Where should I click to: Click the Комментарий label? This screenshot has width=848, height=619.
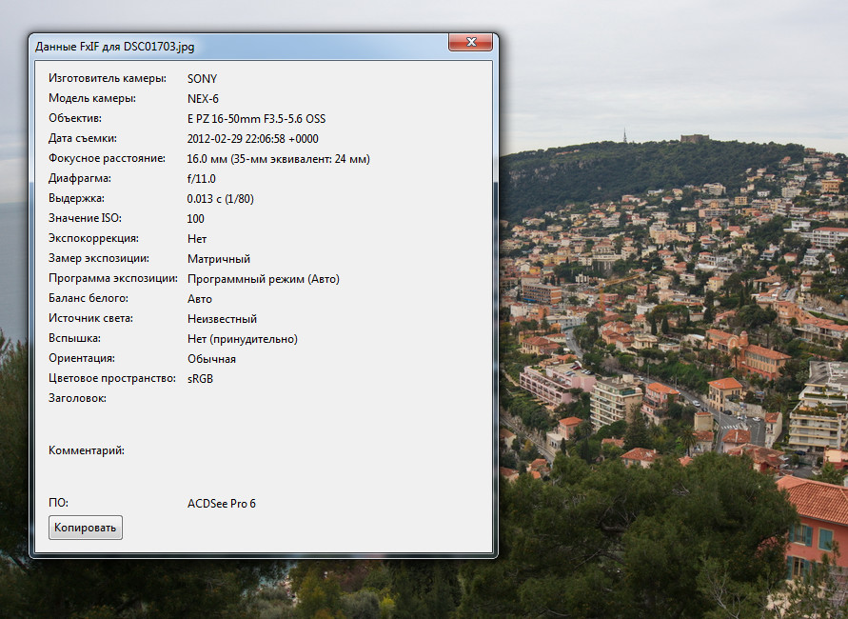(87, 449)
